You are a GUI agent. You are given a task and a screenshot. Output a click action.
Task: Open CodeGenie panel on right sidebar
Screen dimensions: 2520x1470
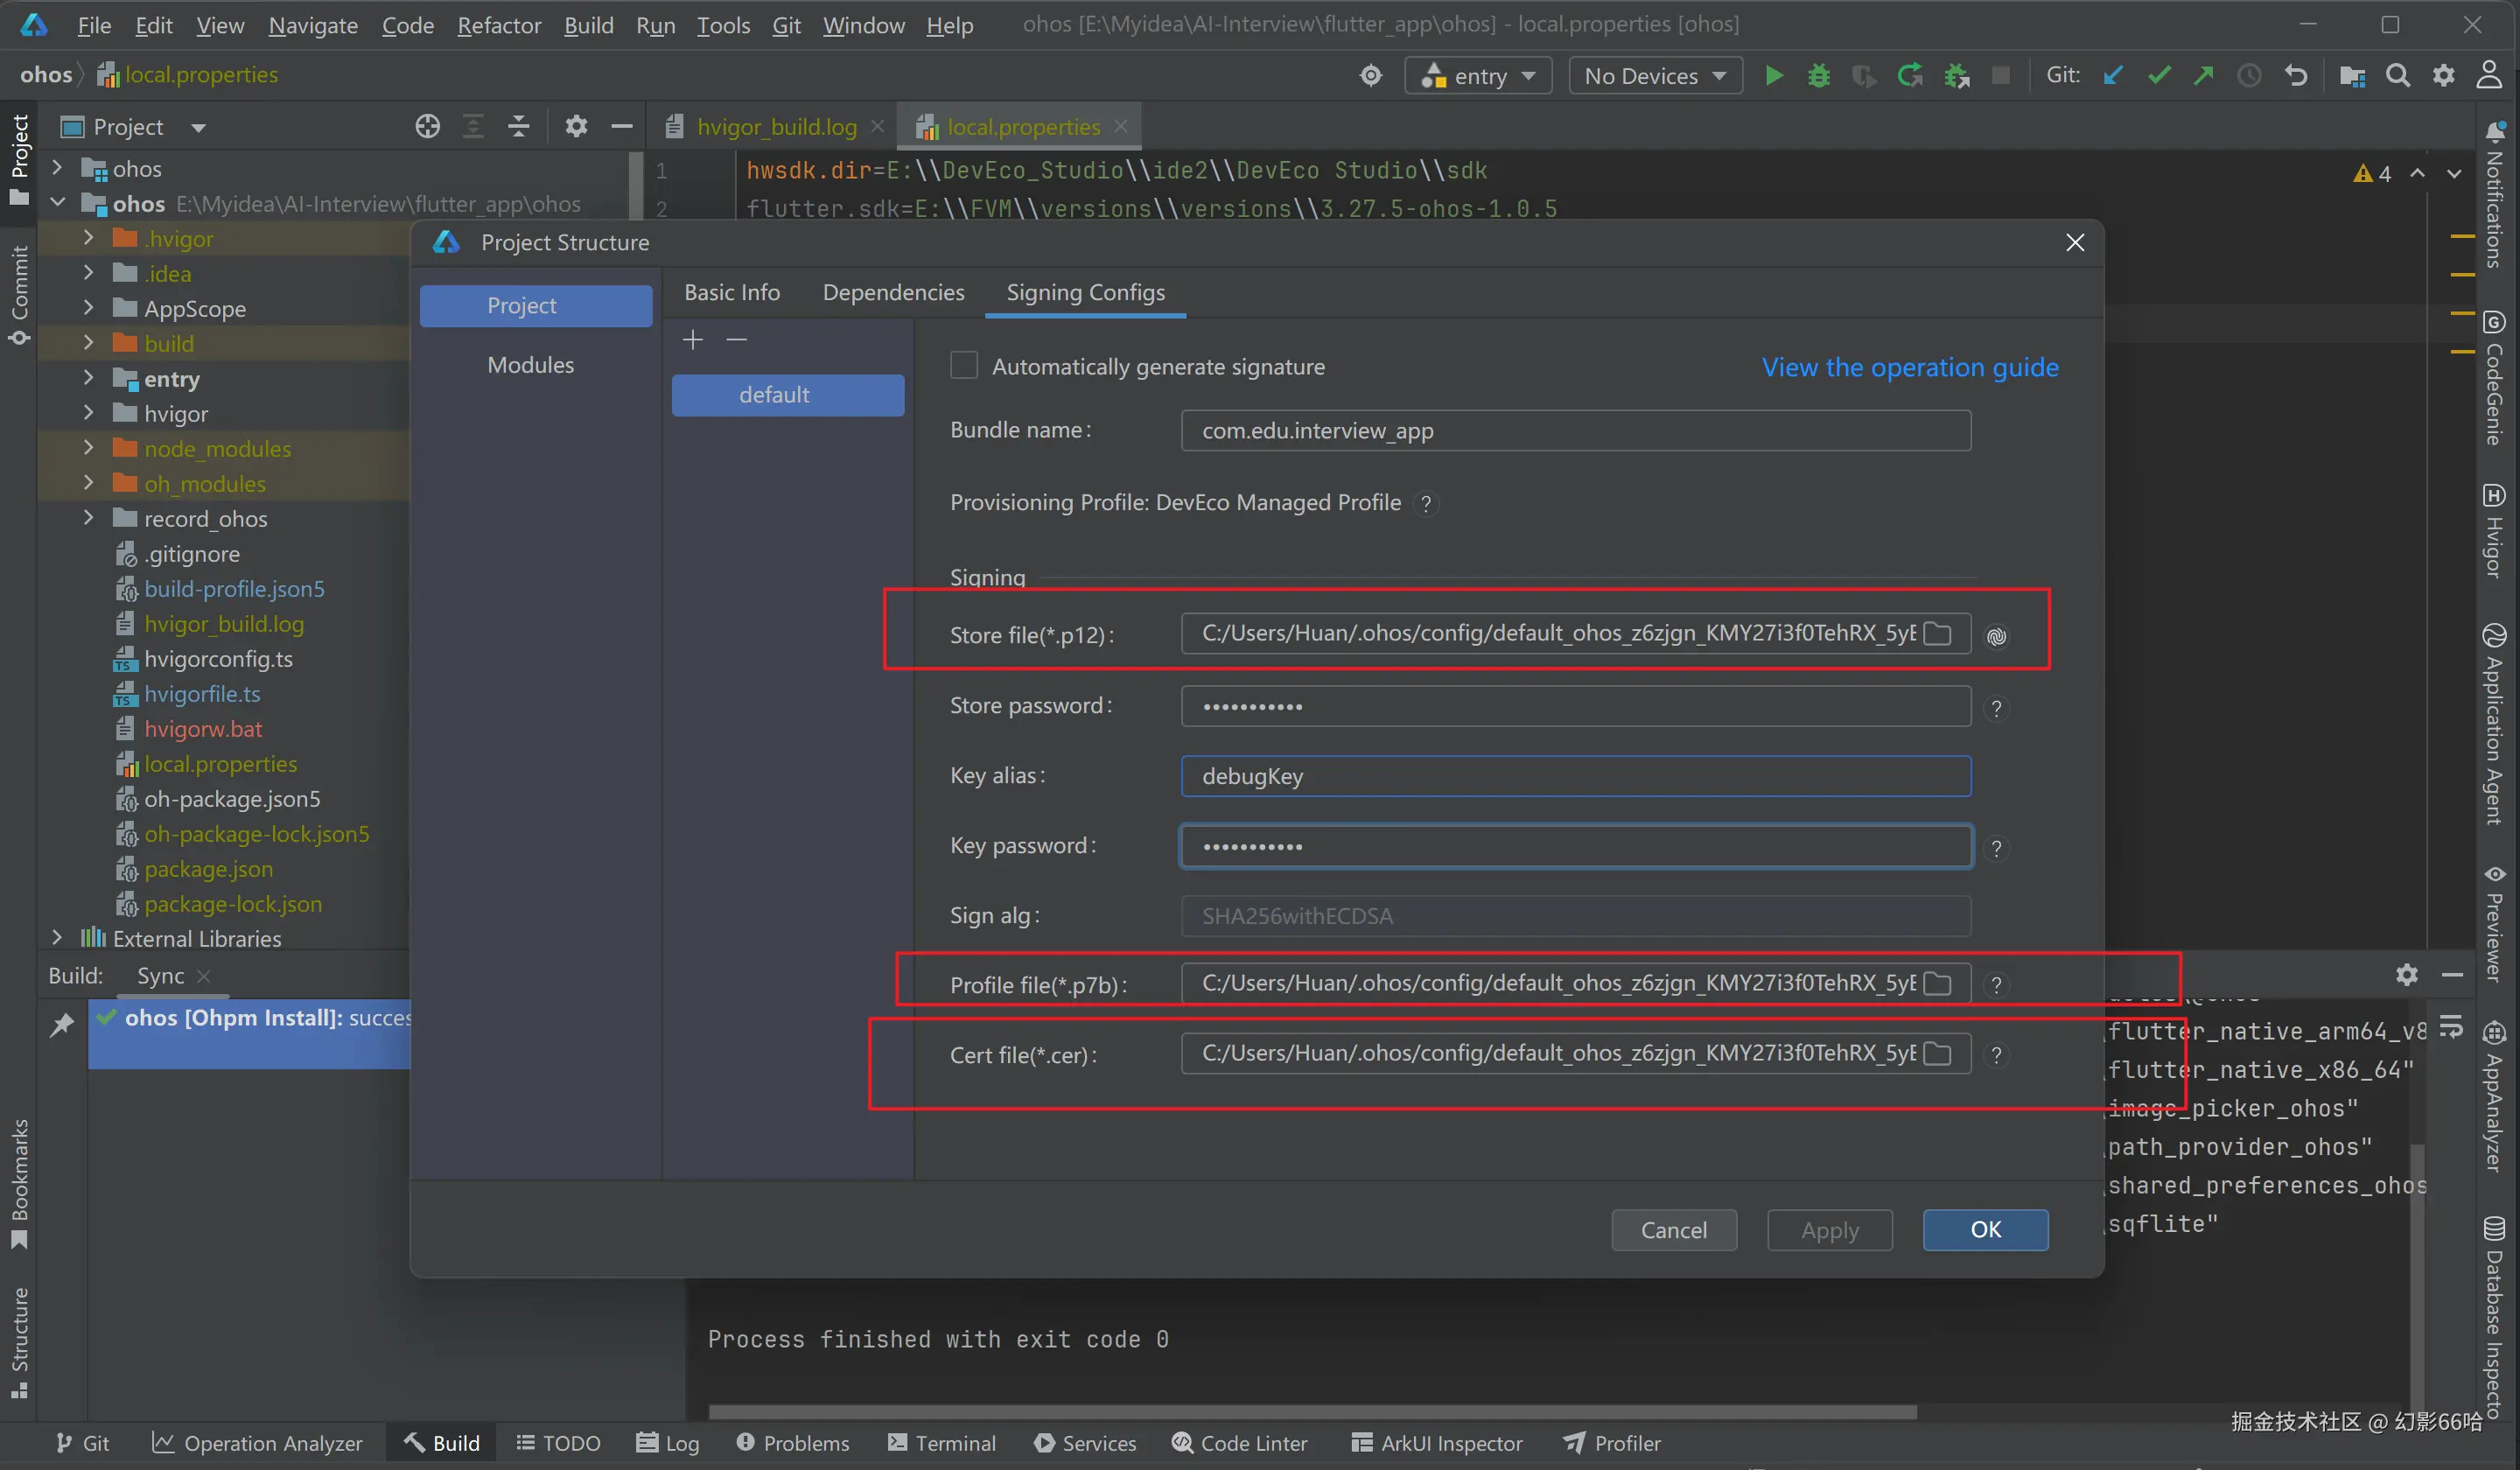click(x=2494, y=378)
